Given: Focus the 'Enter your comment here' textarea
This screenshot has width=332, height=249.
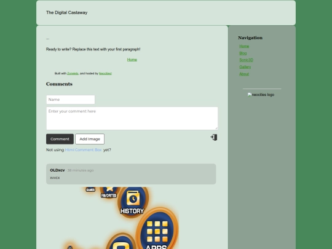Looking at the screenshot, I should point(132,119).
